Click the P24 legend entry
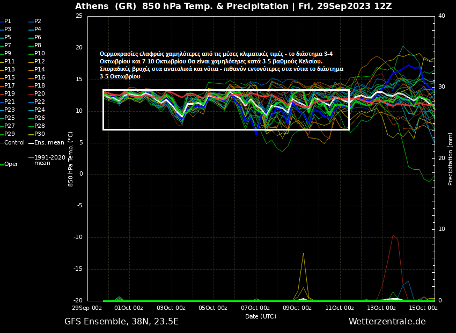456x333 pixels. (40, 110)
